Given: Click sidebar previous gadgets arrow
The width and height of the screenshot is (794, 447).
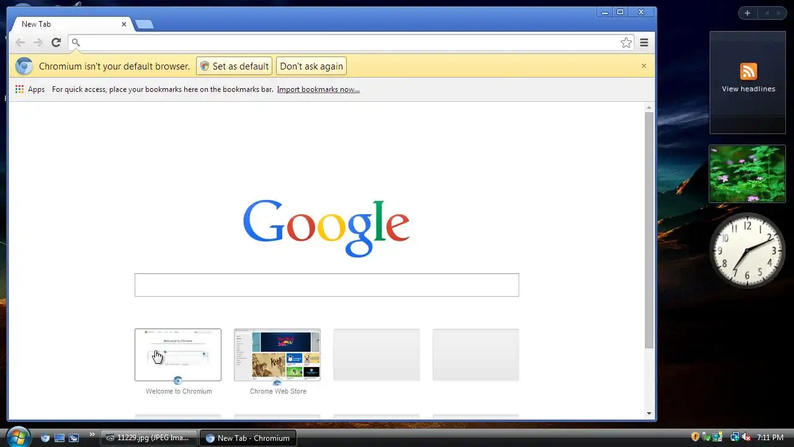Looking at the screenshot, I should click(x=766, y=13).
